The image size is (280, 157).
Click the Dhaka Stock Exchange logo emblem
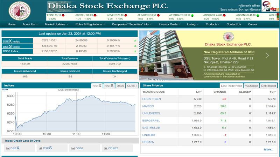point(20,11)
